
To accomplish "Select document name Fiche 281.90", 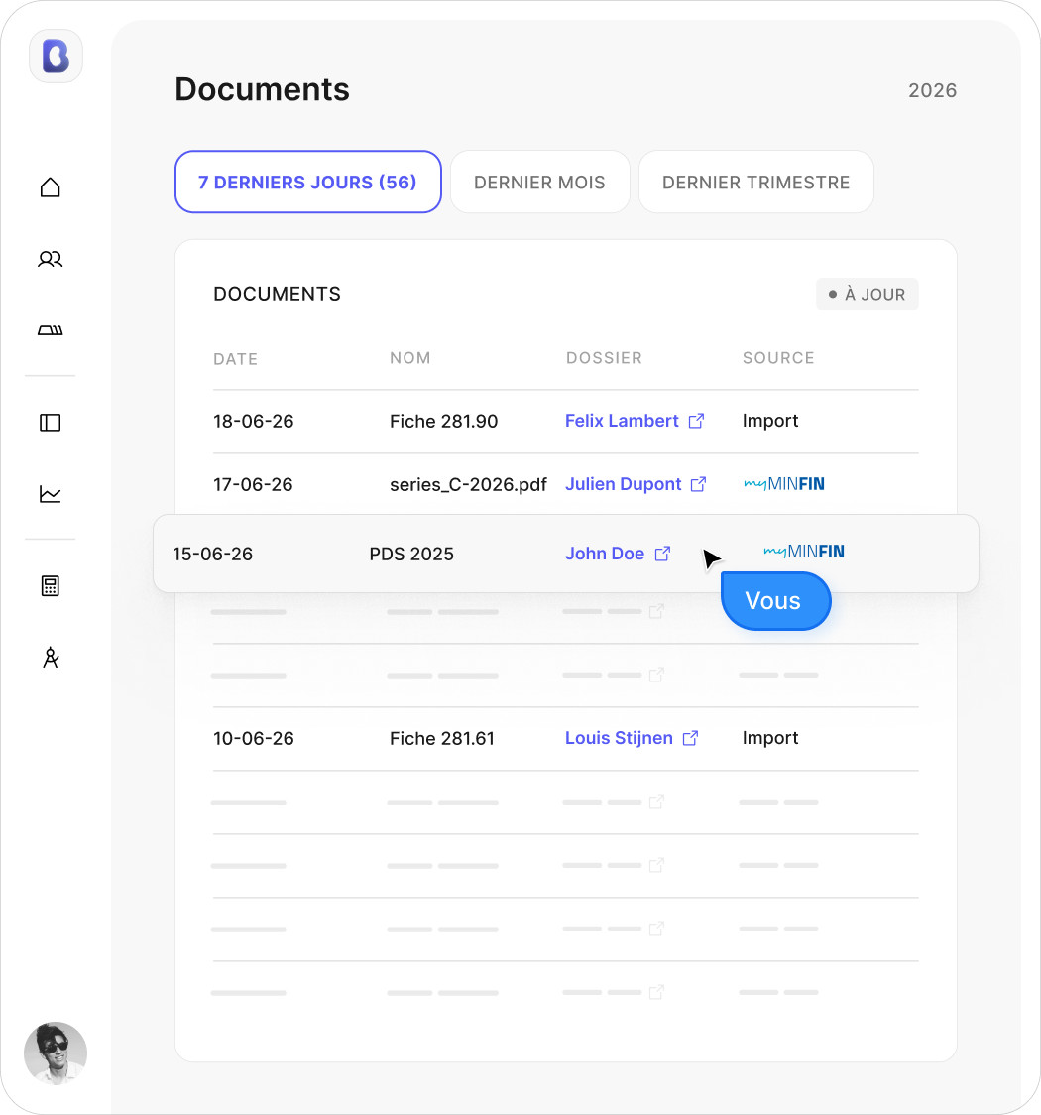I will pyautogui.click(x=443, y=421).
